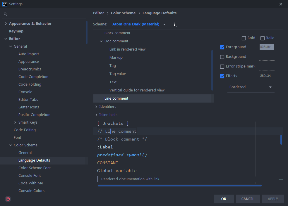This screenshot has height=206, width=288.
Task: Click the help question mark icon
Action: pos(8,199)
